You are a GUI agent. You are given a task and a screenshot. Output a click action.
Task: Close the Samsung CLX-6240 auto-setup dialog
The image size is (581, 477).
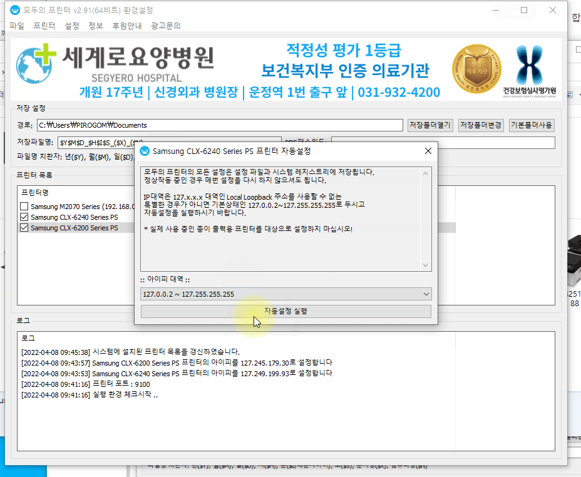pos(428,151)
